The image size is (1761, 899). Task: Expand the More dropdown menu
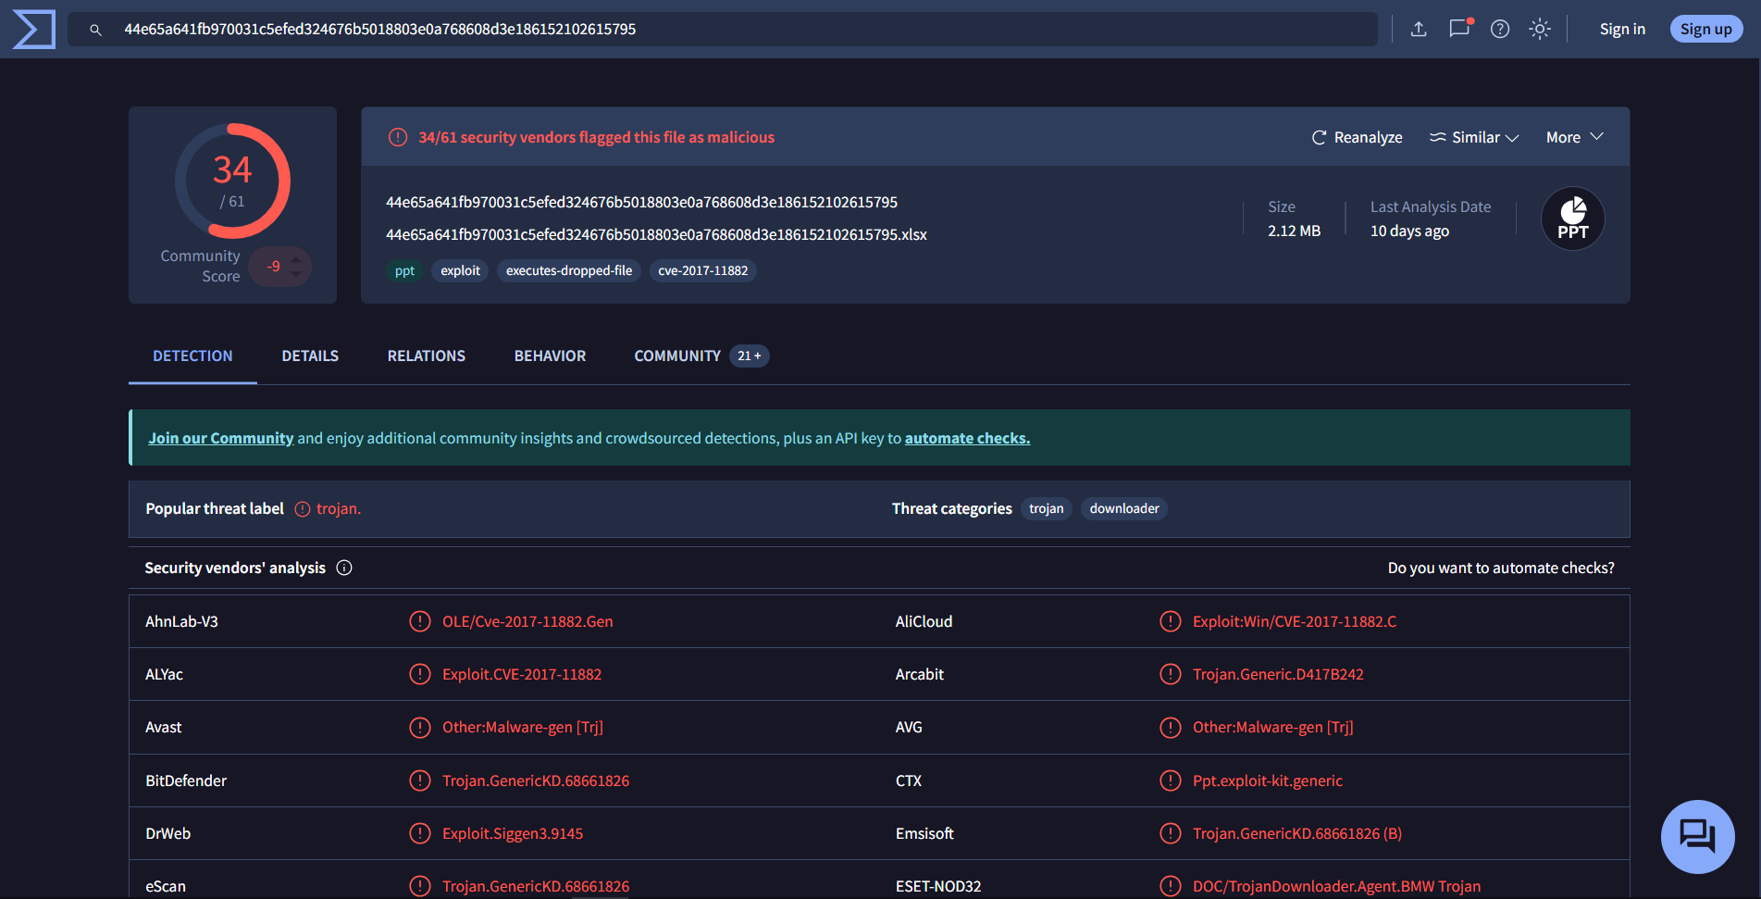tap(1574, 138)
